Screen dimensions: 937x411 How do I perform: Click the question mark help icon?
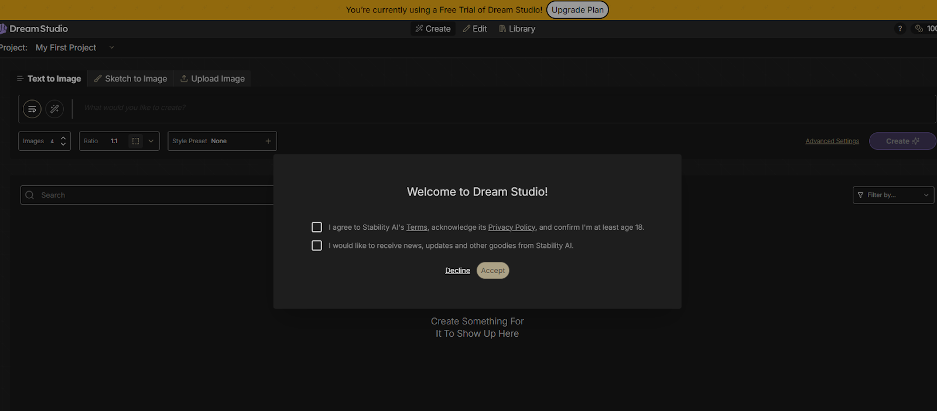tap(900, 29)
